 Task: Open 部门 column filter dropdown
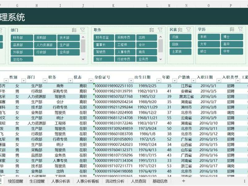coord(45,81)
